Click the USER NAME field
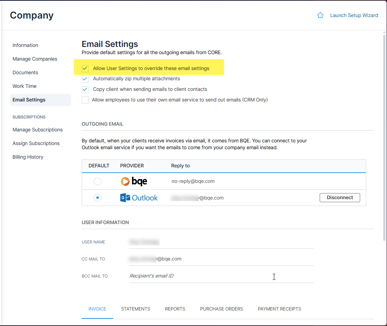387x326 pixels. coord(221,242)
